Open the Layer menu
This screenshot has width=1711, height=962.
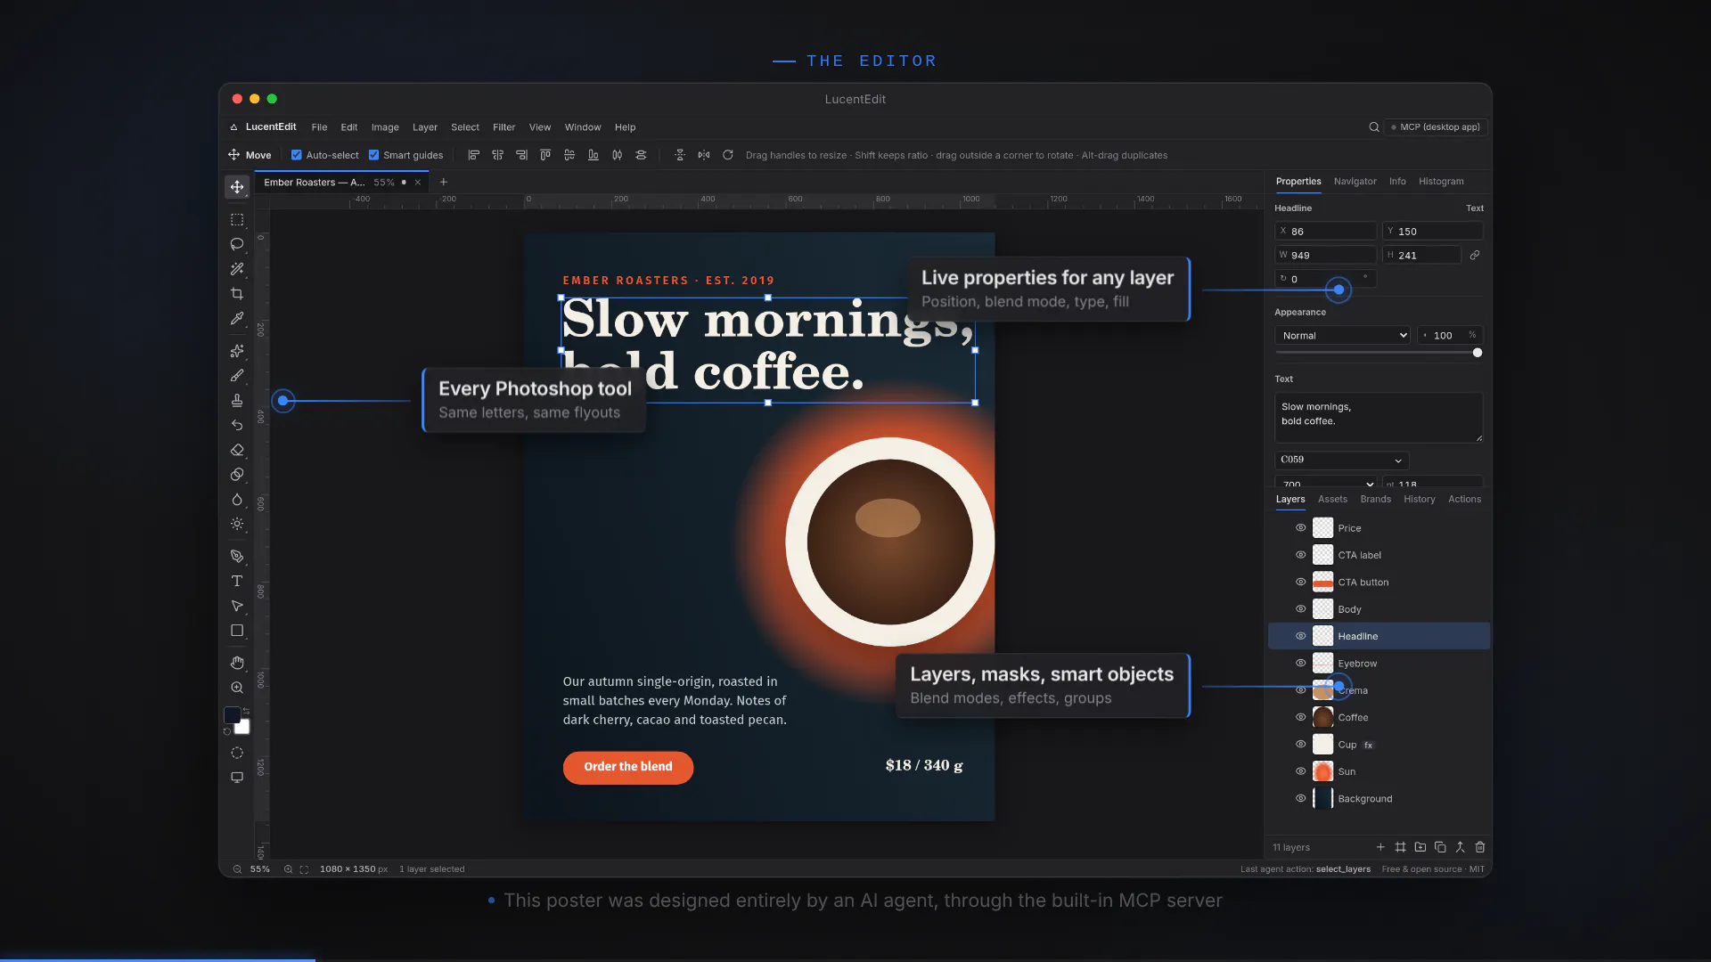425,127
